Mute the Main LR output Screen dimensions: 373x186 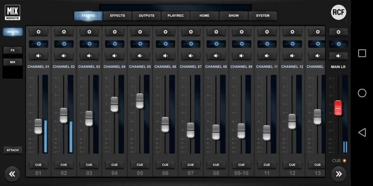tap(338, 56)
